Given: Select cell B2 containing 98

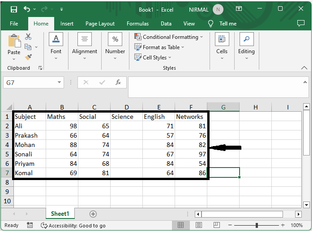Looking at the screenshot, I should point(62,126).
